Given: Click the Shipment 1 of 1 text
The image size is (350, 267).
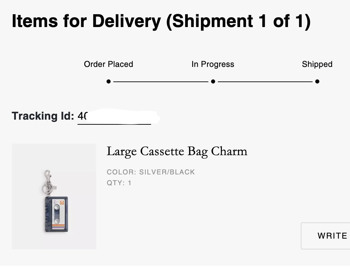Looking at the screenshot, I should [x=238, y=22].
